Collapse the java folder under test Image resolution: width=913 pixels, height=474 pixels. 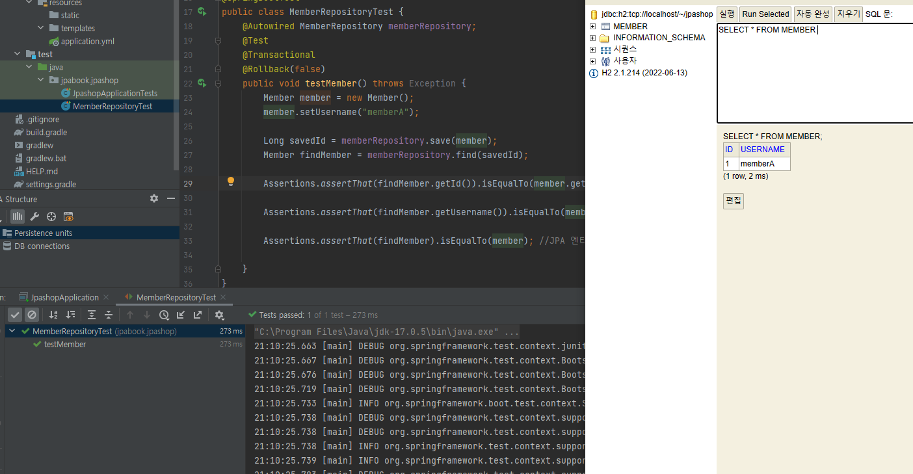pyautogui.click(x=29, y=68)
